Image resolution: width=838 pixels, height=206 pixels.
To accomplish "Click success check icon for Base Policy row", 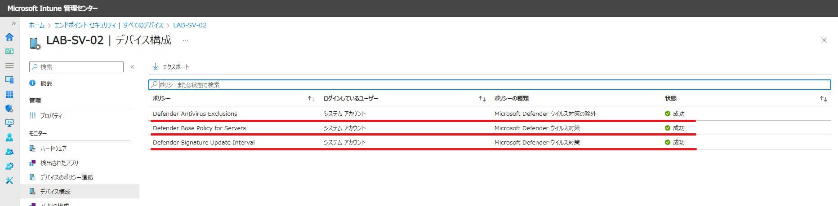I will (668, 128).
